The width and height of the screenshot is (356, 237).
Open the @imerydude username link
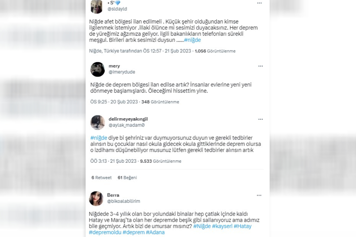tap(122, 72)
